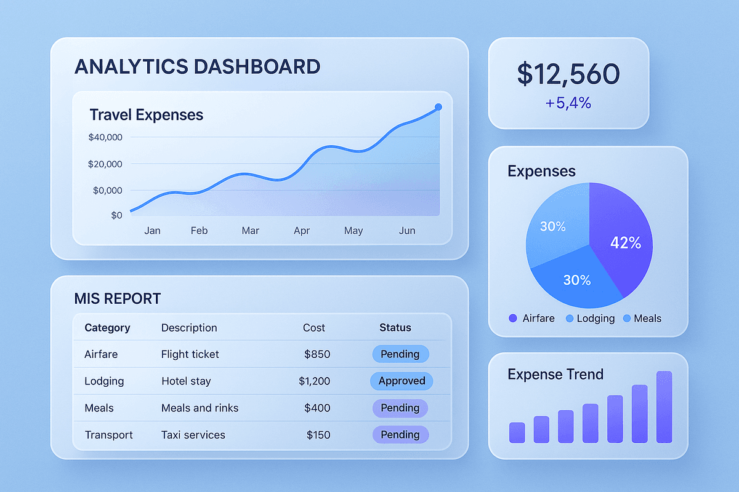Click the Airfare legend dot icon

coord(513,319)
